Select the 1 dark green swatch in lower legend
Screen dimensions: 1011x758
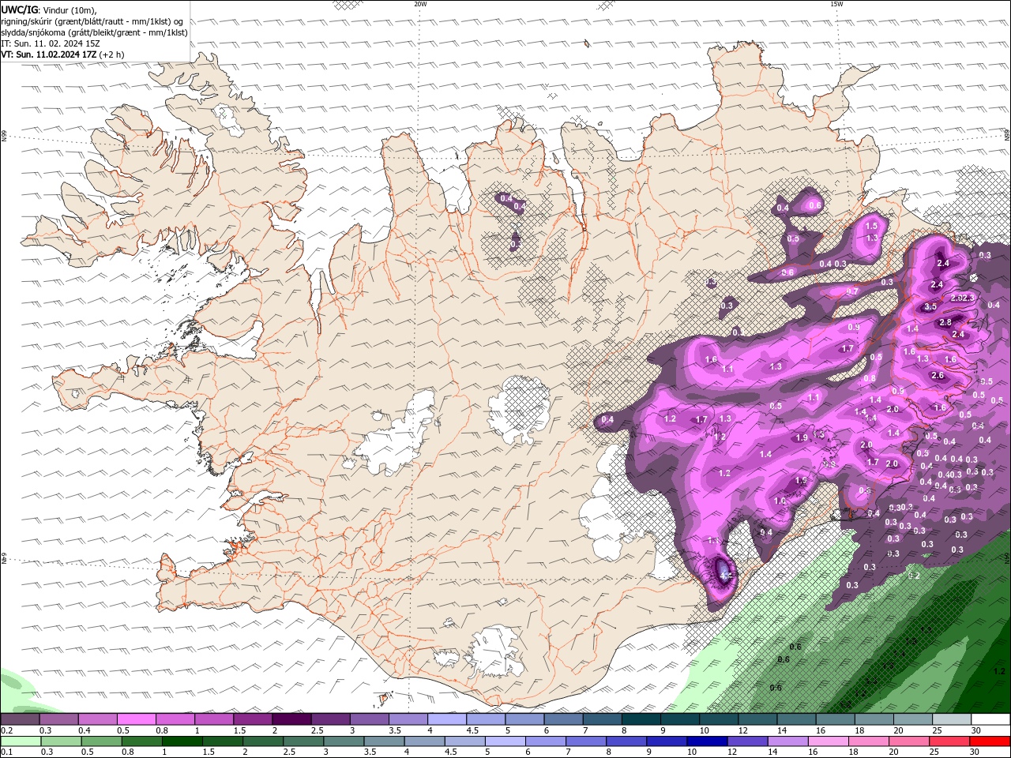[182, 741]
